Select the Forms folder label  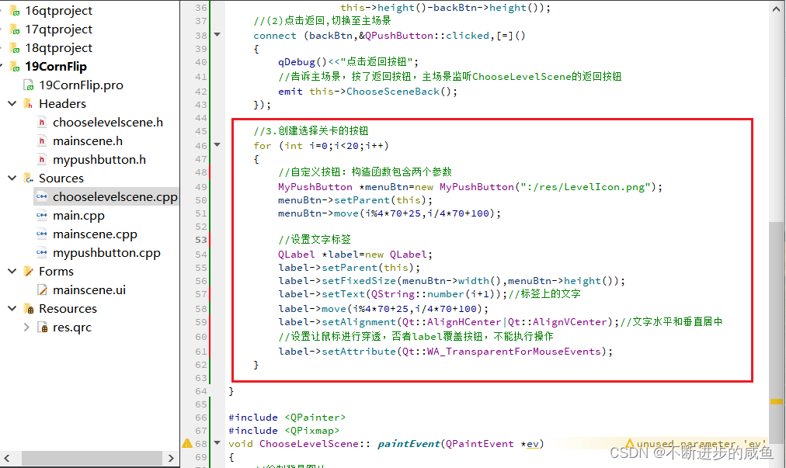(56, 271)
